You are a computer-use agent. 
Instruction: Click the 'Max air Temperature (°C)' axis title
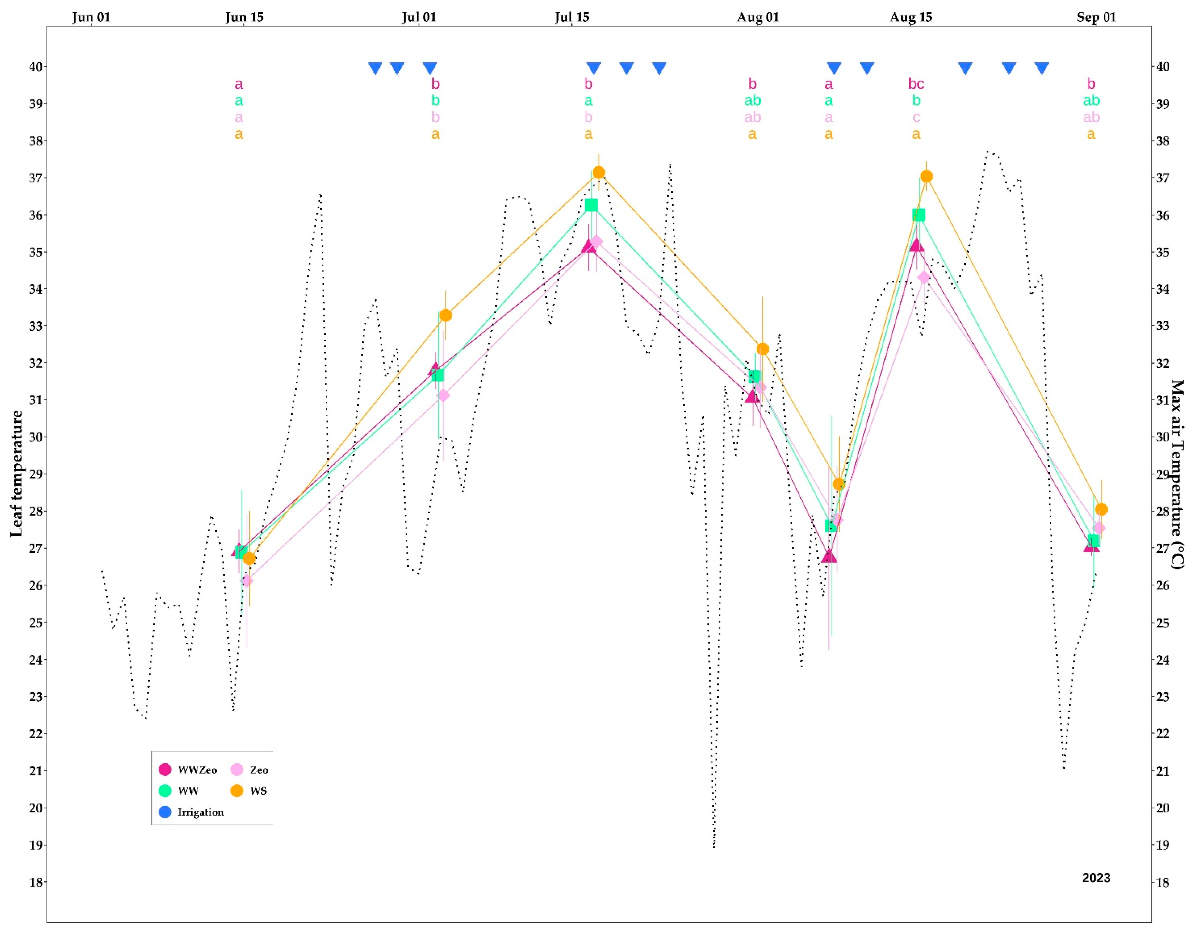[x=1178, y=475]
